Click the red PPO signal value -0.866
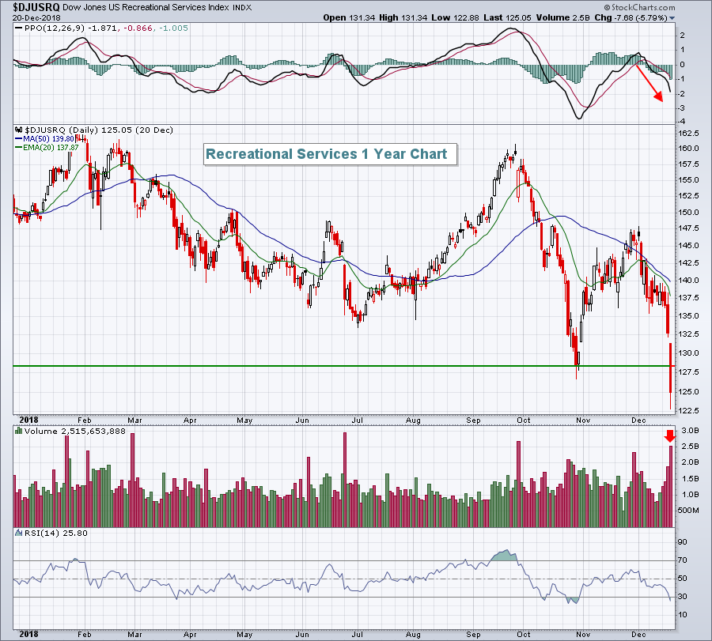Image resolution: width=712 pixels, height=641 pixels. pos(136,28)
